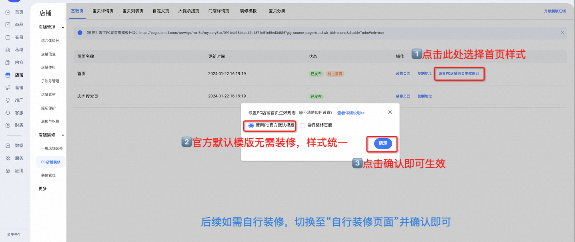
Task: Click the 首页 page name cell
Action: click(81, 74)
